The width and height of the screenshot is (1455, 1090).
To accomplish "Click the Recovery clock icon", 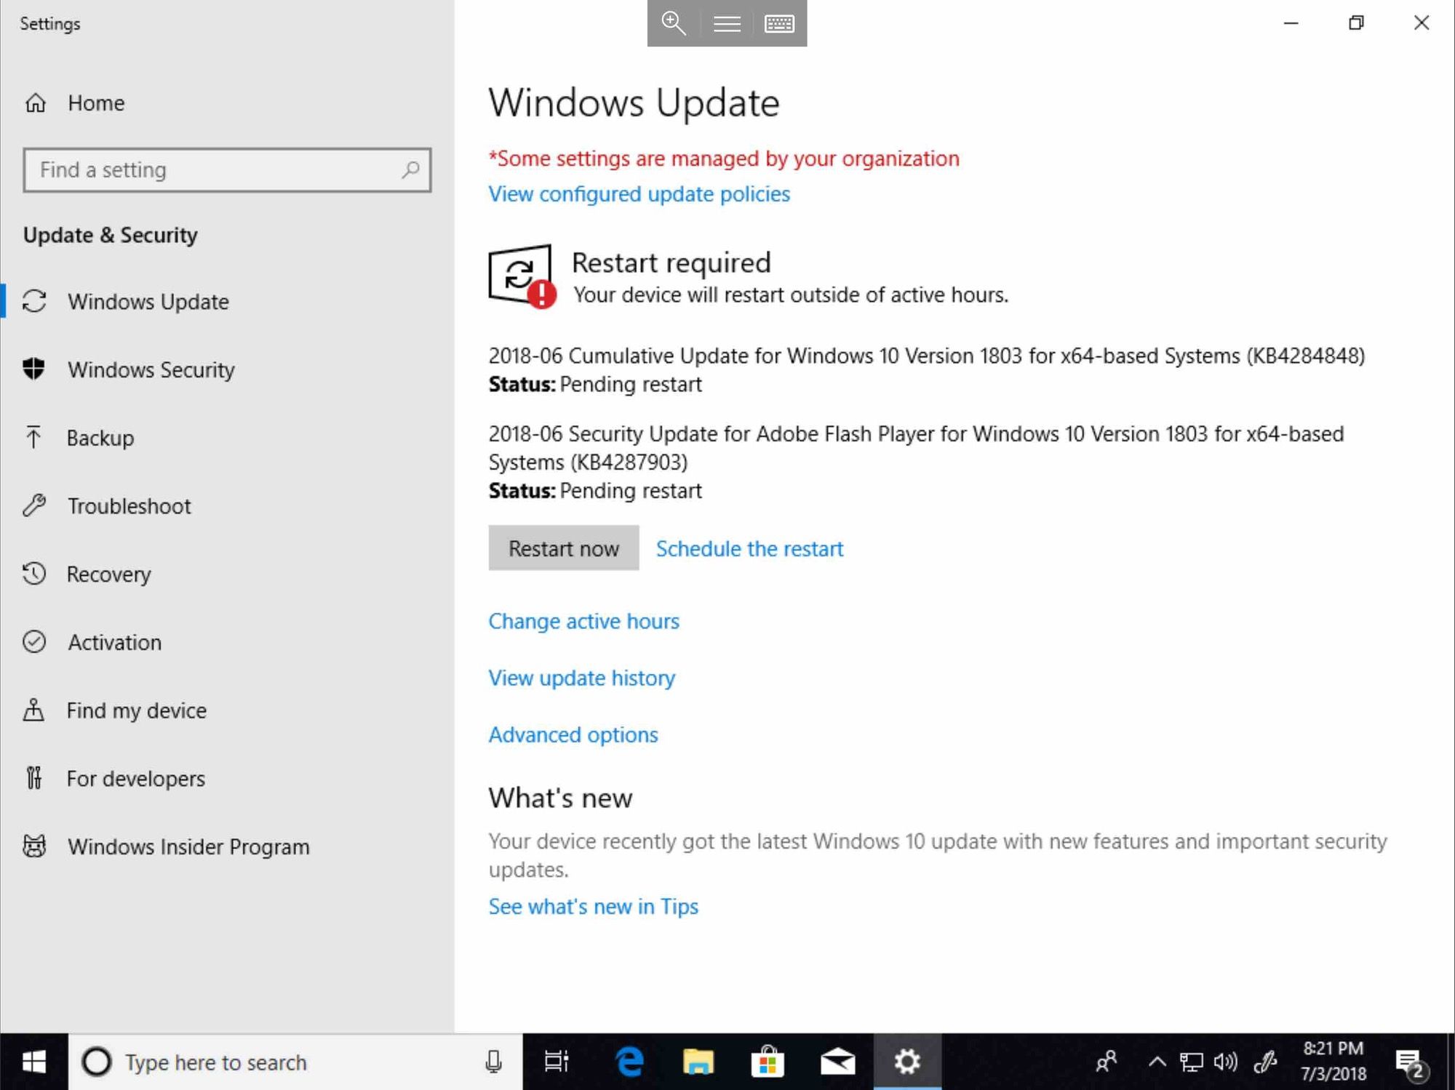I will (x=34, y=573).
